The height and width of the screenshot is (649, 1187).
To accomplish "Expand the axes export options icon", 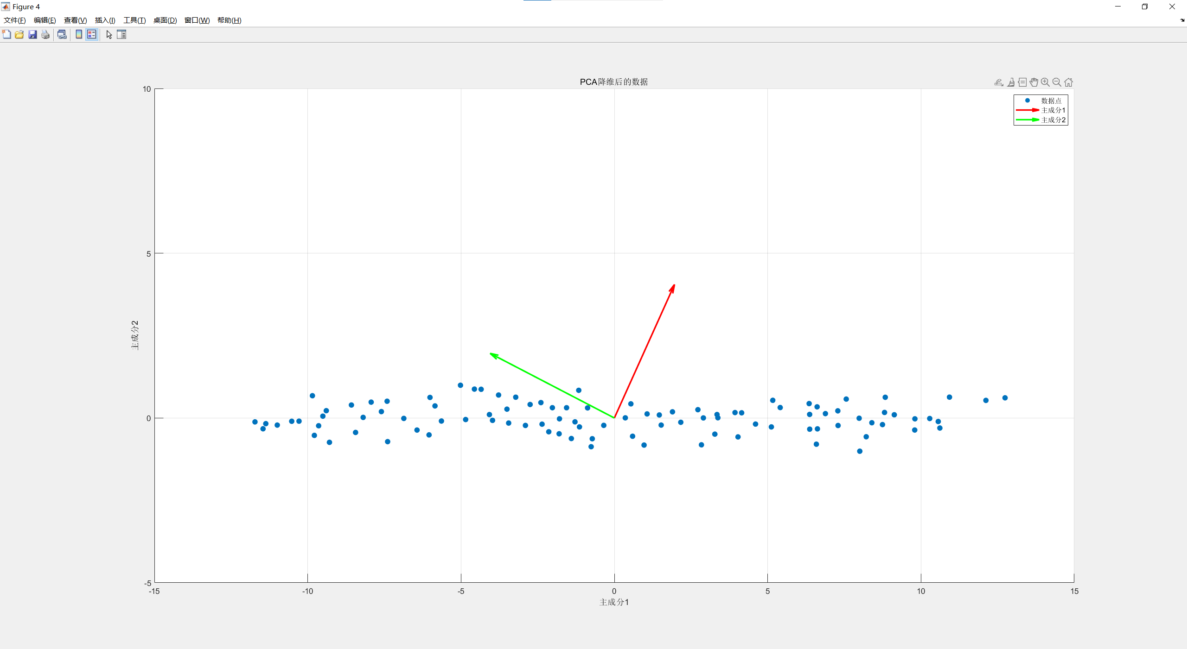I will click(999, 82).
